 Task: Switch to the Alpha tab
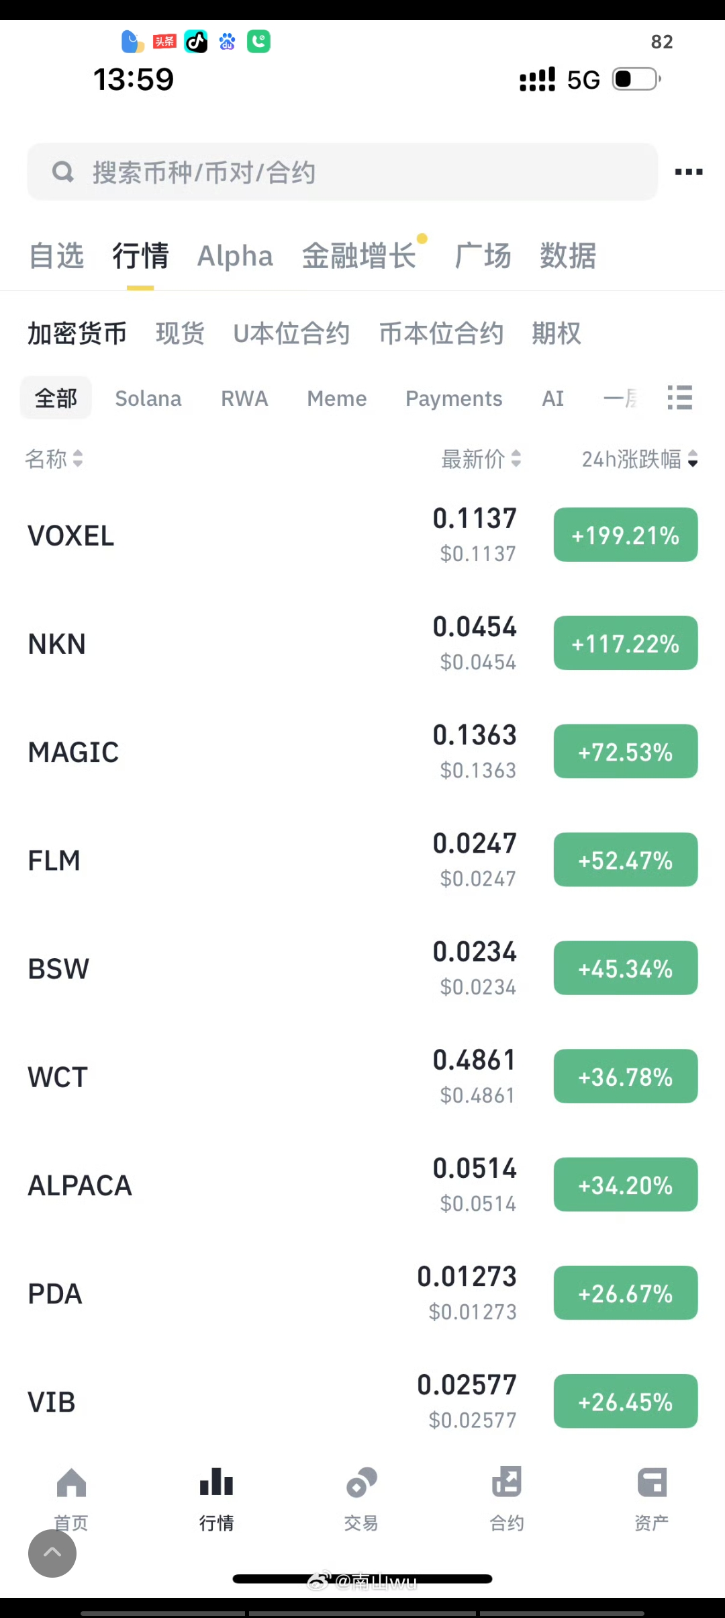click(x=235, y=256)
